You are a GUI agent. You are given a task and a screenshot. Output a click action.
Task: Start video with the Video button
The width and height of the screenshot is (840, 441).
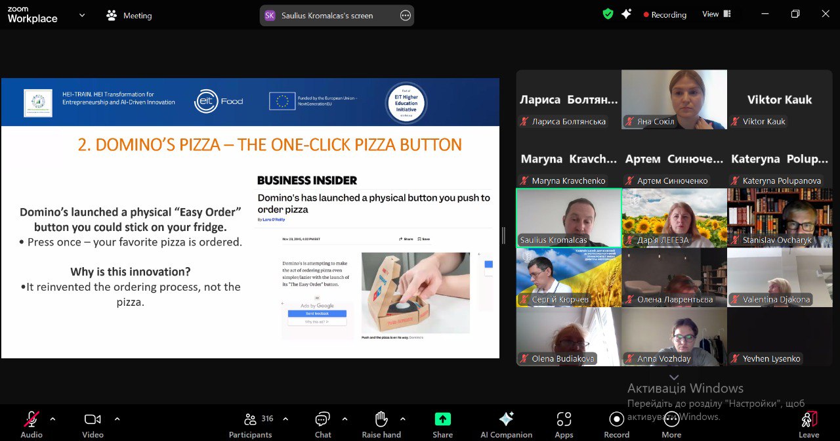click(x=93, y=424)
